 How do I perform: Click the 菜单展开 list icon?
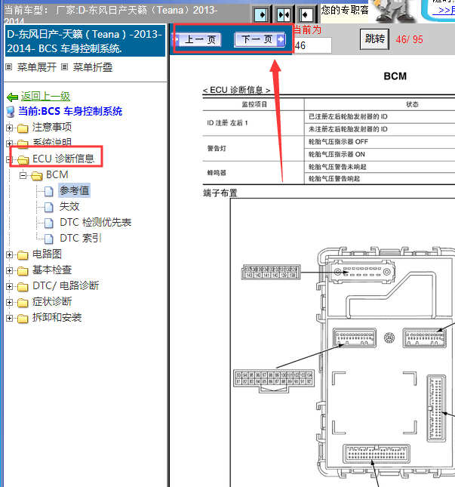pos(9,66)
